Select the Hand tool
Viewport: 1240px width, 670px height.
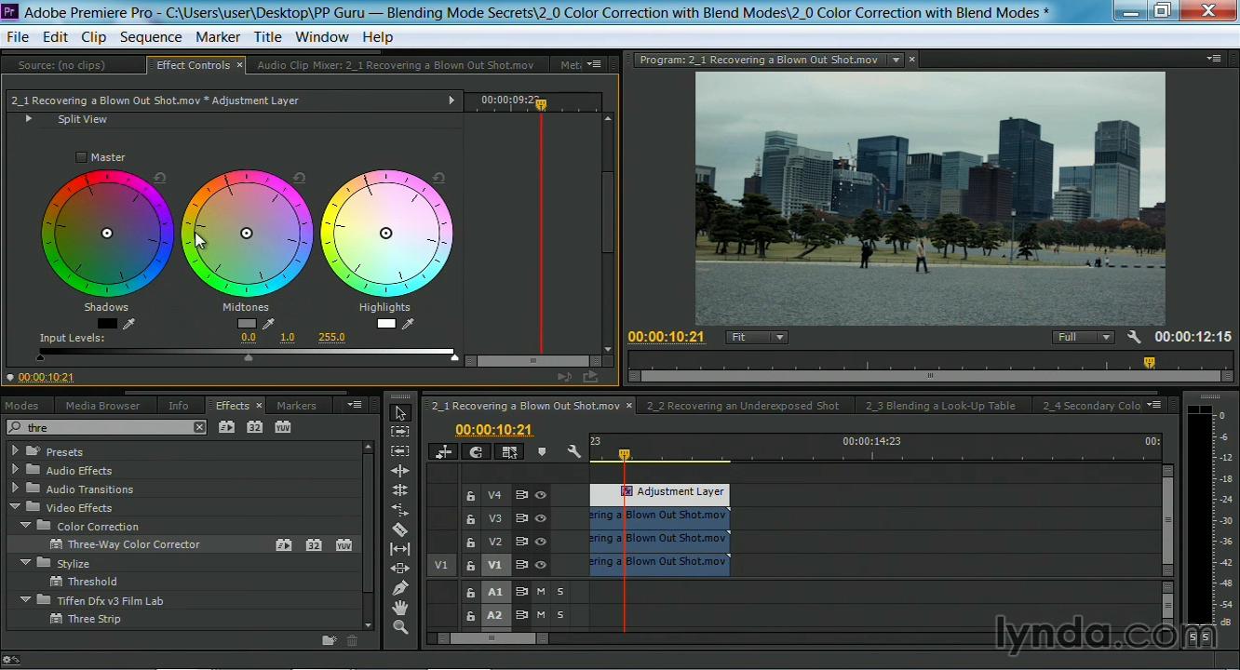tap(400, 608)
